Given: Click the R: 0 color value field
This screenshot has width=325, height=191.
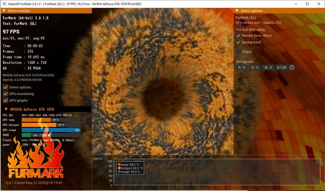Looking at the screenshot, I should point(242,67).
